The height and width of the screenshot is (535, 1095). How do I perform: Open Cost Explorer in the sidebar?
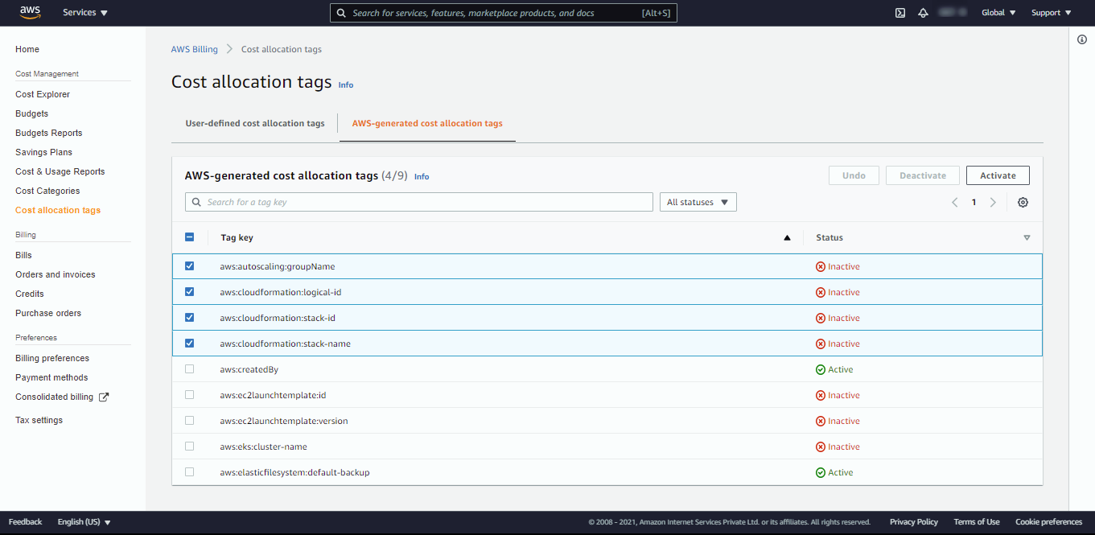point(43,94)
